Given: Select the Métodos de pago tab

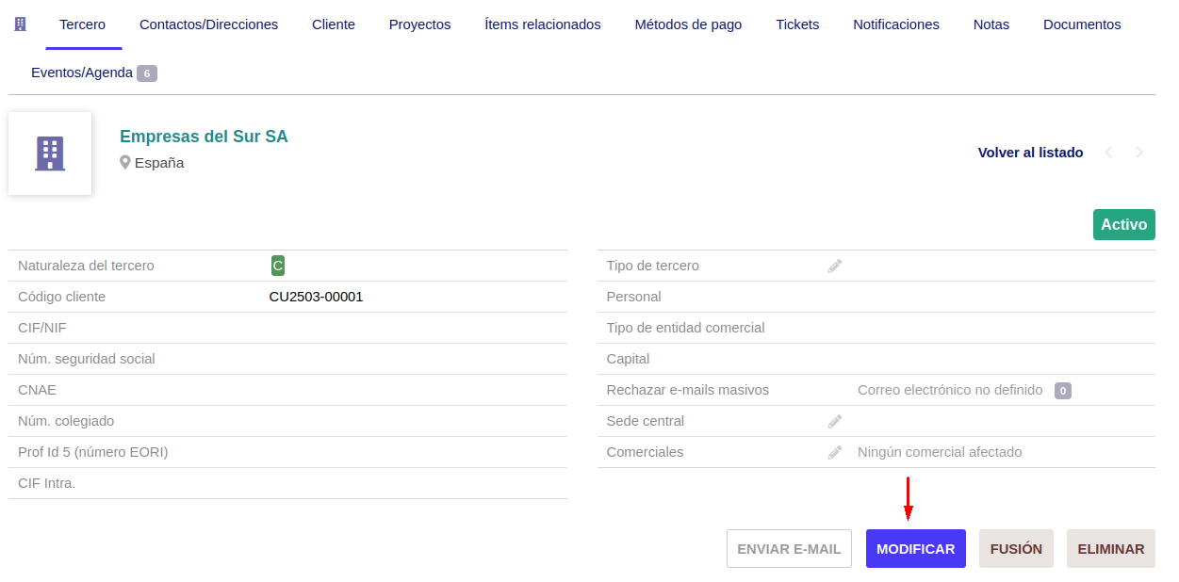Looking at the screenshot, I should tap(688, 24).
